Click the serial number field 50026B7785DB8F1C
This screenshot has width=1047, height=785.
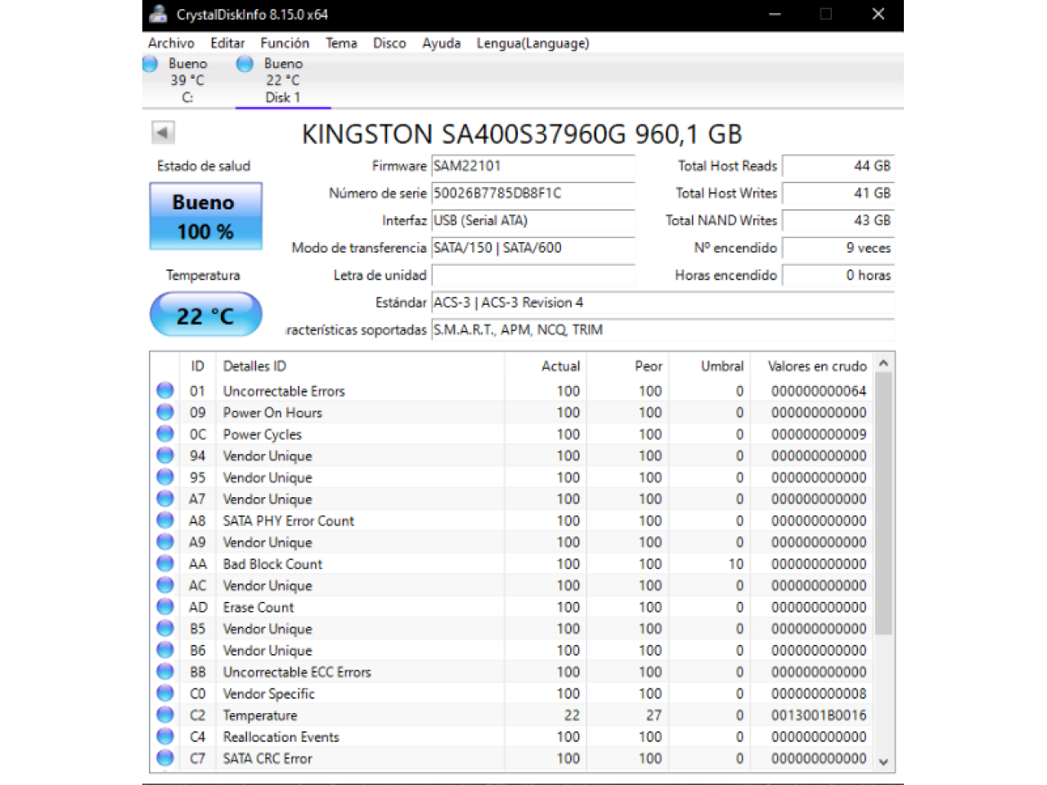coord(532,193)
